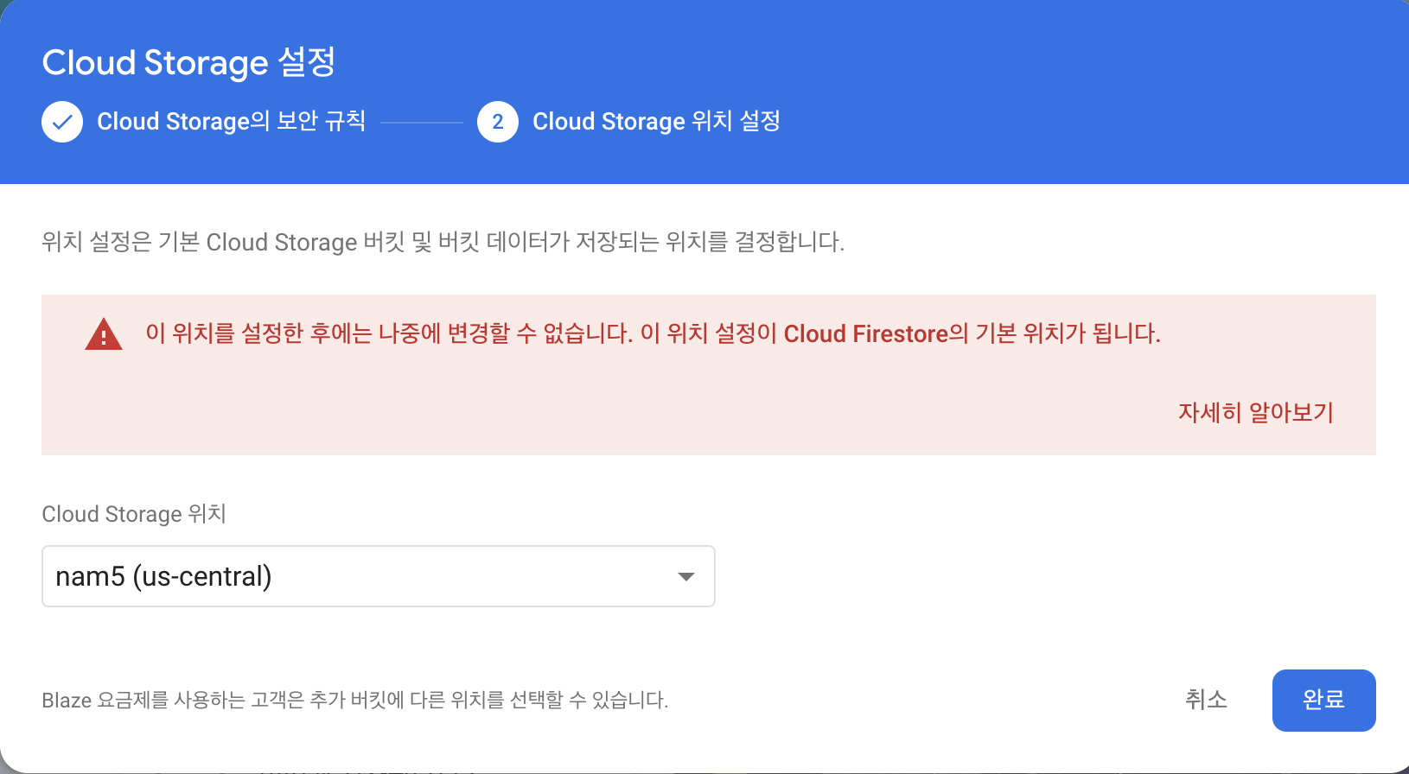Click the step 2 number circle
The image size is (1409, 774).
(x=498, y=122)
